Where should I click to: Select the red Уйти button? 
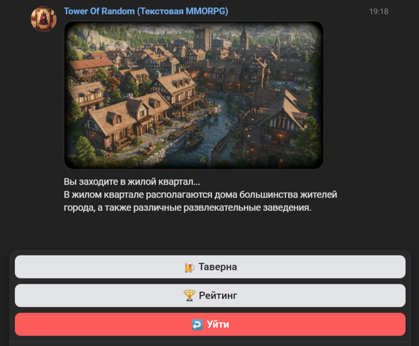pyautogui.click(x=210, y=324)
